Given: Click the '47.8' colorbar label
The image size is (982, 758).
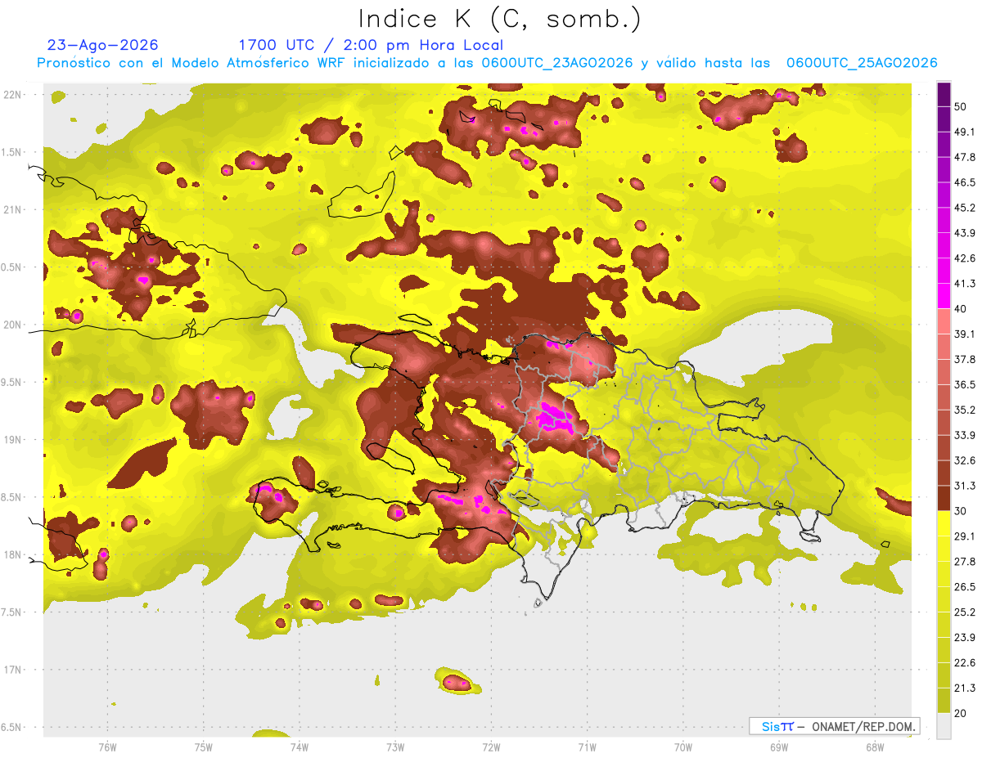Looking at the screenshot, I should click(965, 157).
